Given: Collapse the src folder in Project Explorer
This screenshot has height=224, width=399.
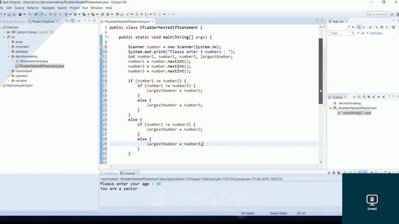Looking at the screenshot, I should (x=4, y=37).
